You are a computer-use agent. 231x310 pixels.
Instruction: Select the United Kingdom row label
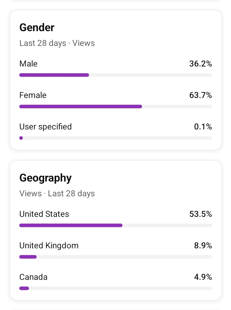(x=49, y=246)
